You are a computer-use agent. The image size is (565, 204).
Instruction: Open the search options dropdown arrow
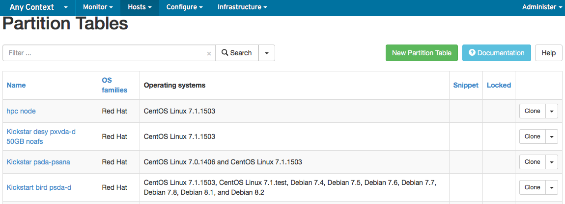(x=267, y=53)
